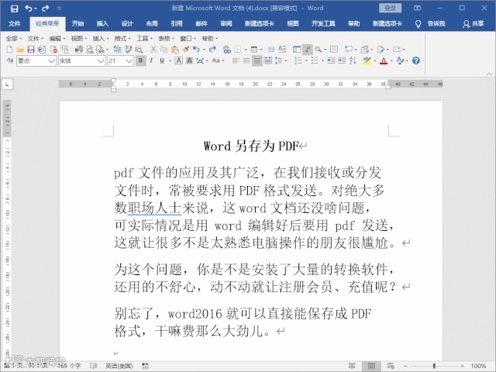Expand the Highlight Color dropdown arrow
Viewport: 496px width, 372px height.
[375, 60]
